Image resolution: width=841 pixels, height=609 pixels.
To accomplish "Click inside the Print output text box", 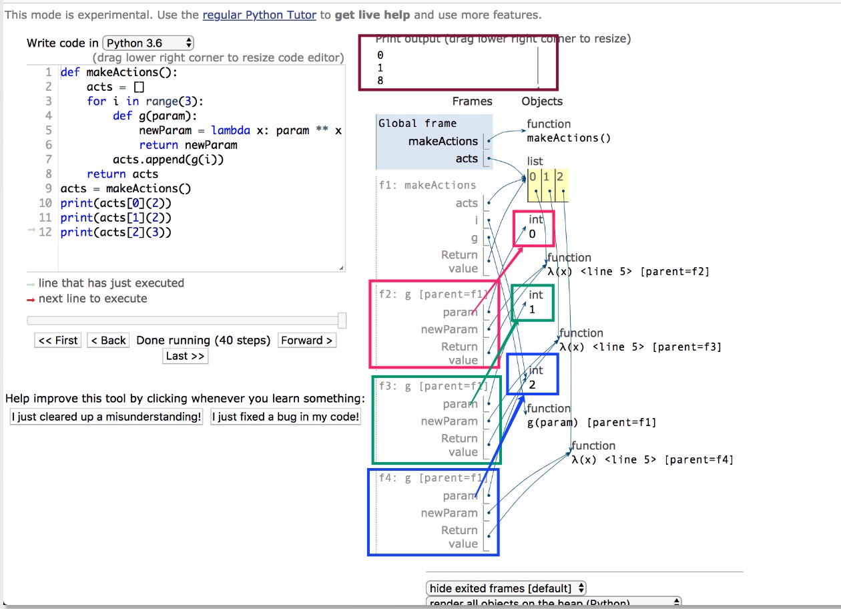I will coord(454,67).
